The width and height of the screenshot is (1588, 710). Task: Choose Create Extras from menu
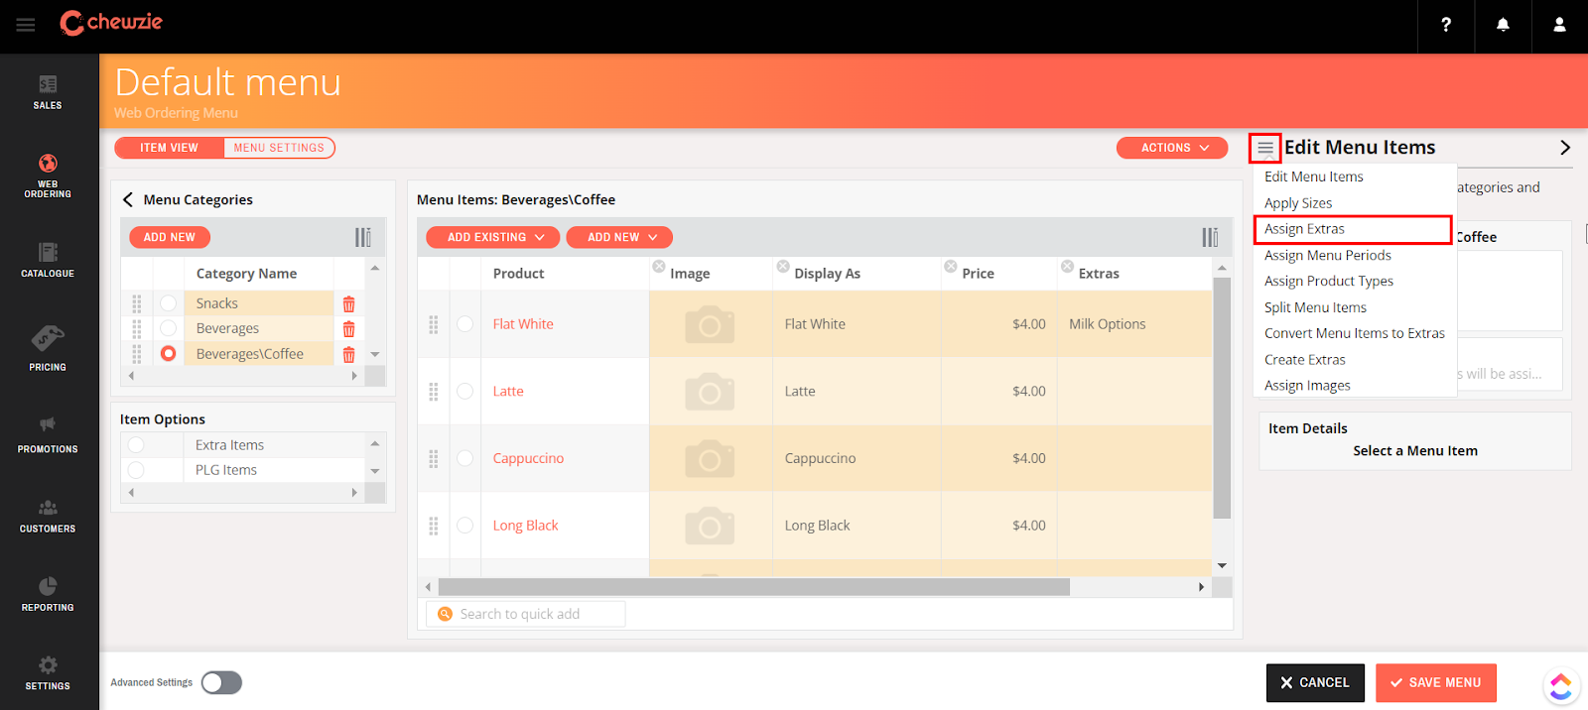(x=1305, y=360)
